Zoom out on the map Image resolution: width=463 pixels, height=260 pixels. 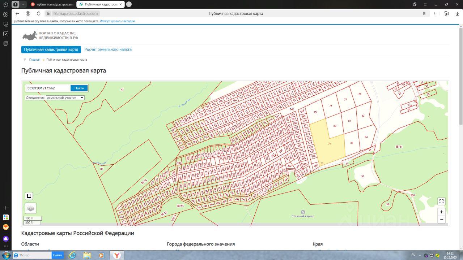[x=441, y=219]
